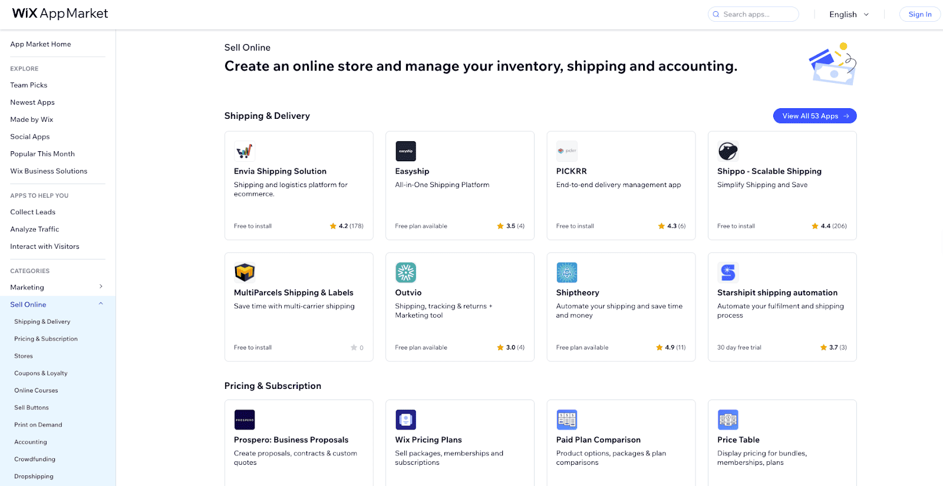Open Online Courses subcategory
The width and height of the screenshot is (943, 486).
pos(36,391)
